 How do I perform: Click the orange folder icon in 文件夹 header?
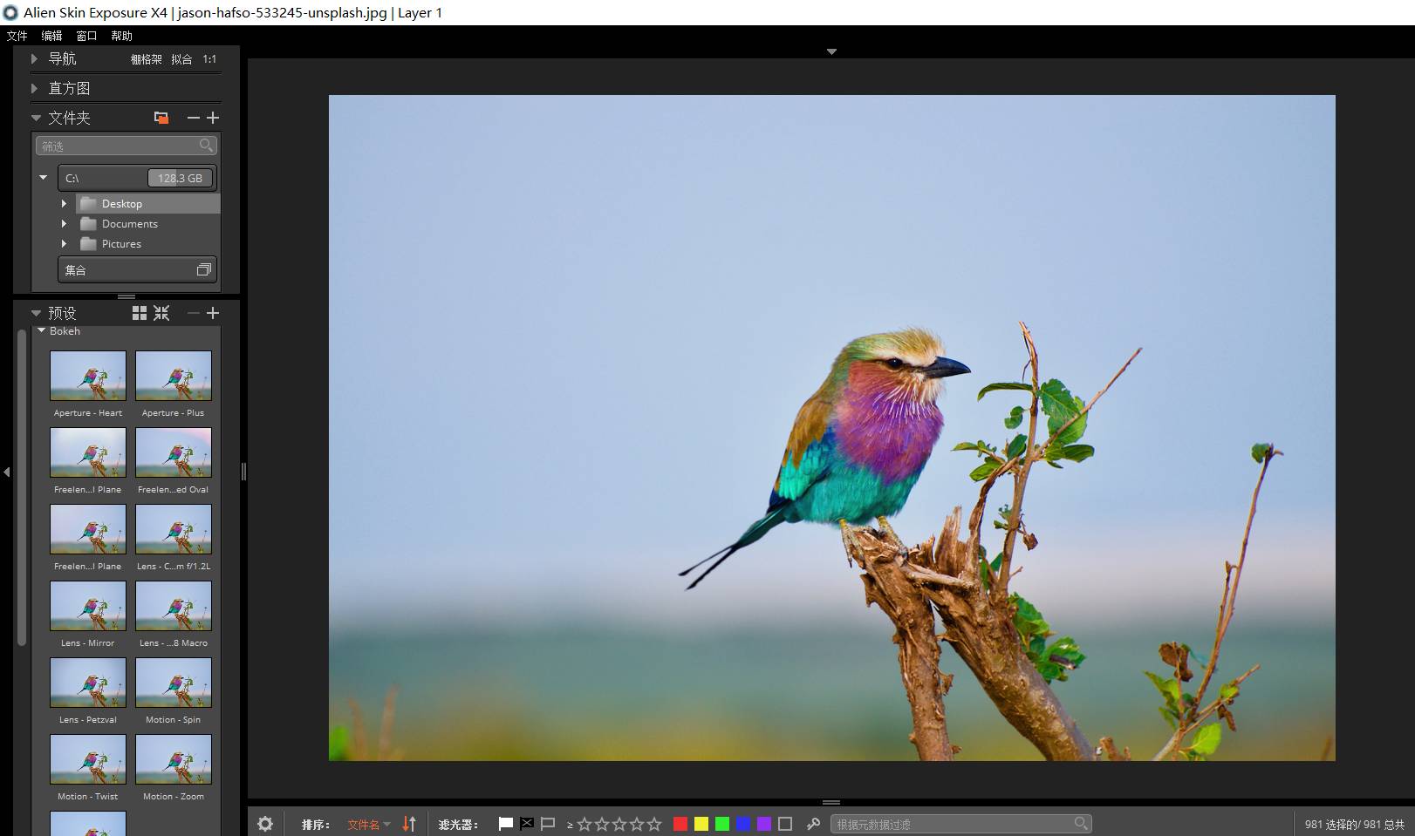coord(161,118)
